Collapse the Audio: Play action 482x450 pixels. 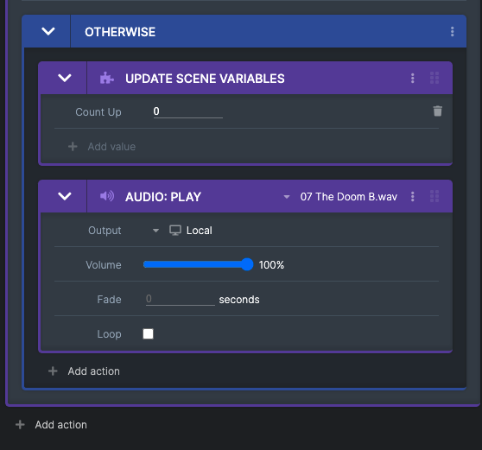(65, 196)
